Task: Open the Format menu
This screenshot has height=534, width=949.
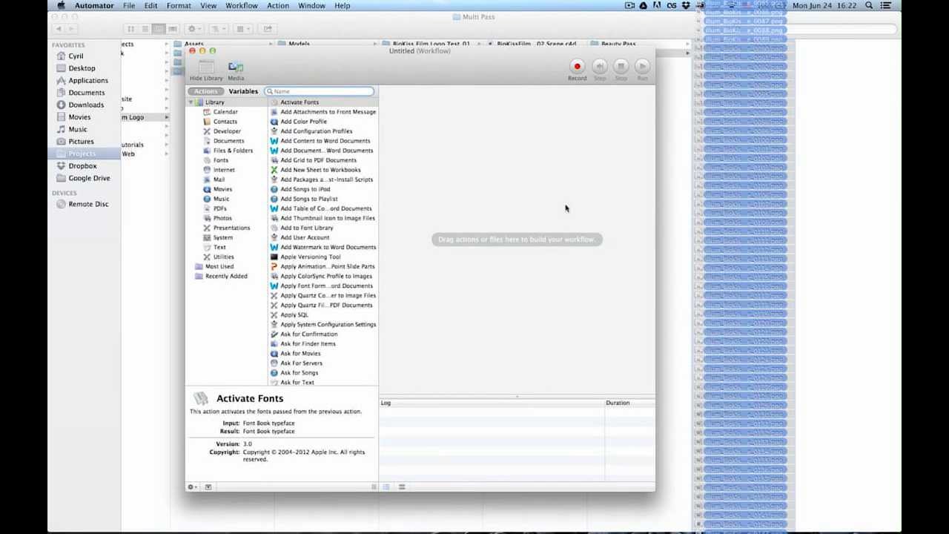Action: pyautogui.click(x=179, y=5)
